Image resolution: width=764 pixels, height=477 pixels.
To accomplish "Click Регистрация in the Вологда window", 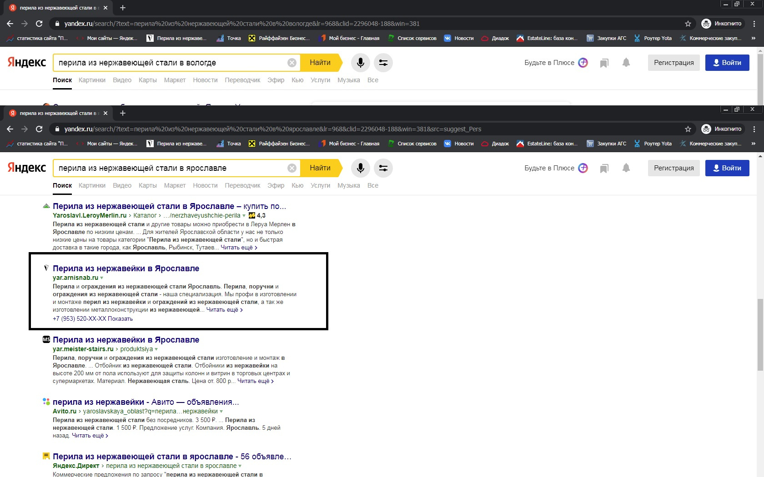I will tap(674, 63).
